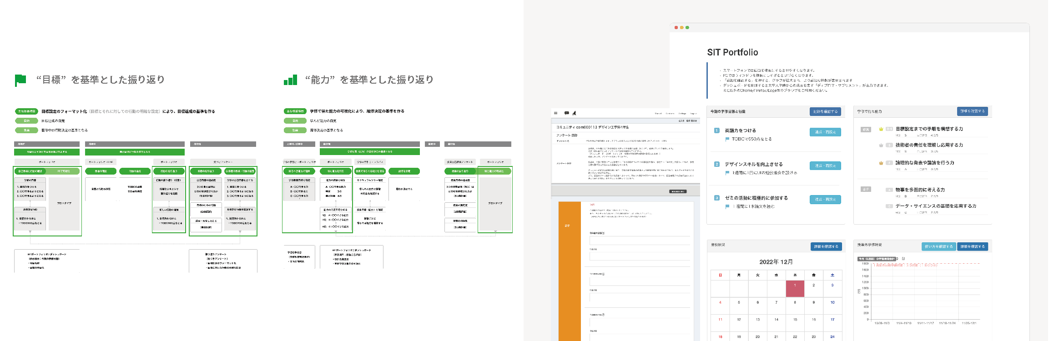This screenshot has width=1049, height=341.
Task: Open the hamburger menu in the community window
Action: tap(555, 113)
